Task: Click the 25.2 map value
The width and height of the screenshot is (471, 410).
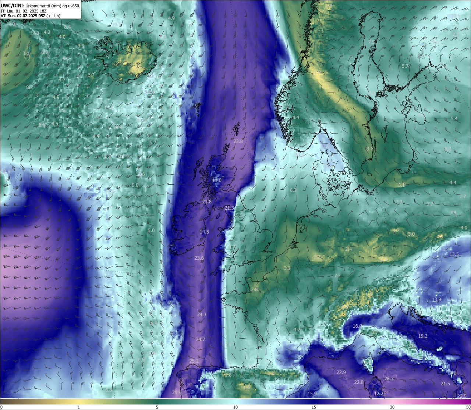Action: (194, 361)
